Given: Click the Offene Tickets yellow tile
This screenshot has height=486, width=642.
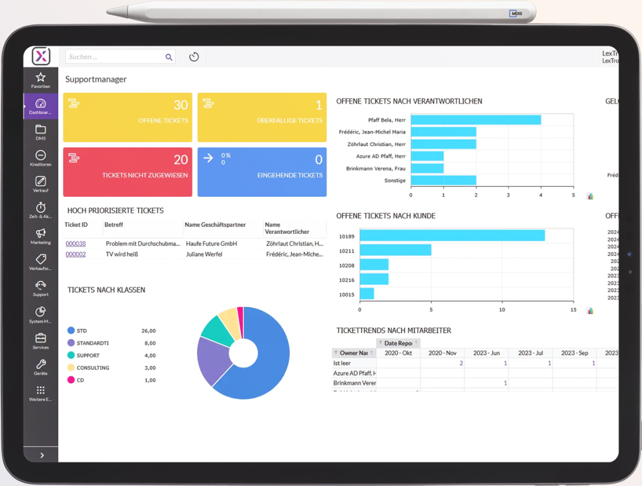Looking at the screenshot, I should tap(127, 117).
